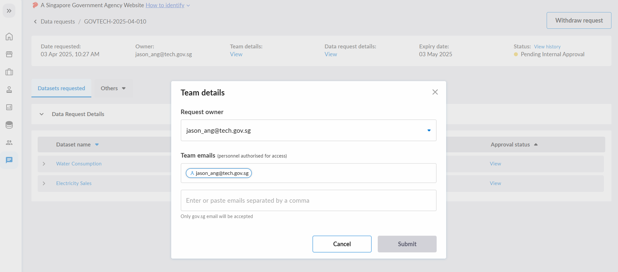Open the stamp approval sidebar icon

point(9,90)
